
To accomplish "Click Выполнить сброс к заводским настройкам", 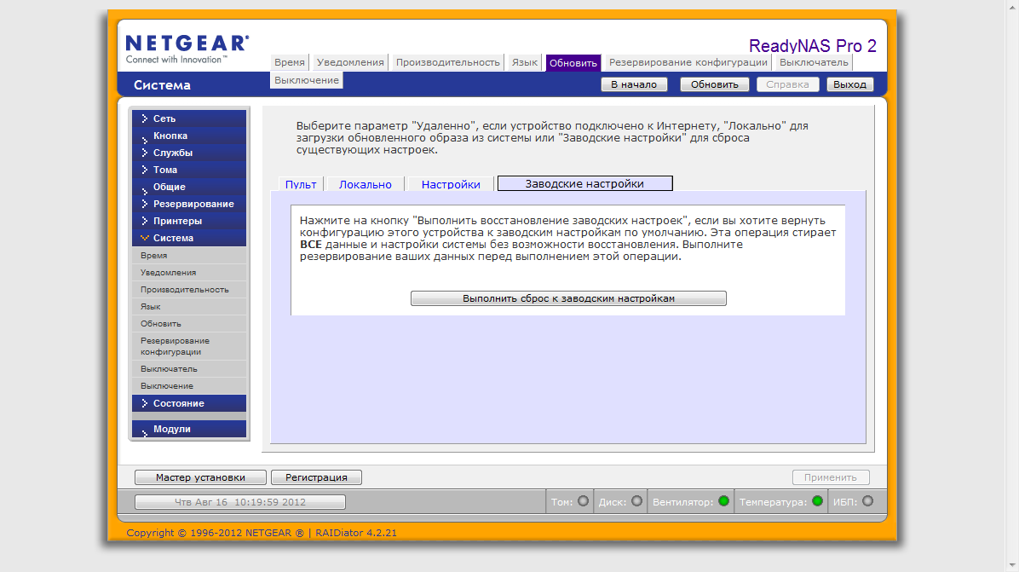I will [x=568, y=298].
